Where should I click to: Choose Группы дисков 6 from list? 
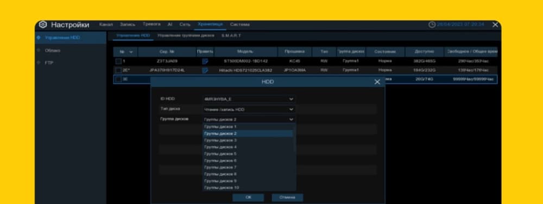tap(248, 161)
